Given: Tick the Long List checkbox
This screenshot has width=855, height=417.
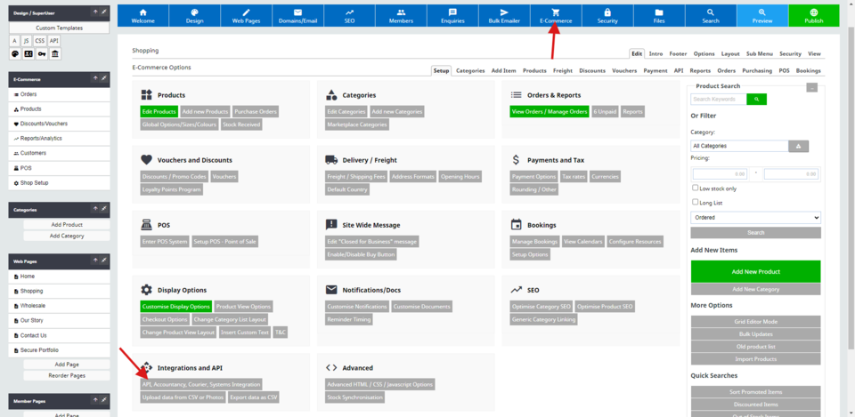Looking at the screenshot, I should point(696,202).
